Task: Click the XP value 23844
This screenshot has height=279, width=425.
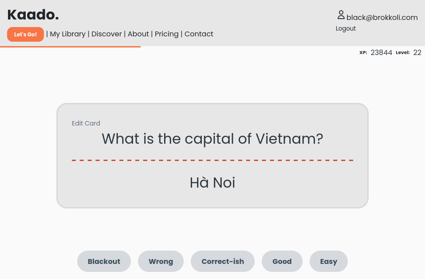Action: point(381,52)
